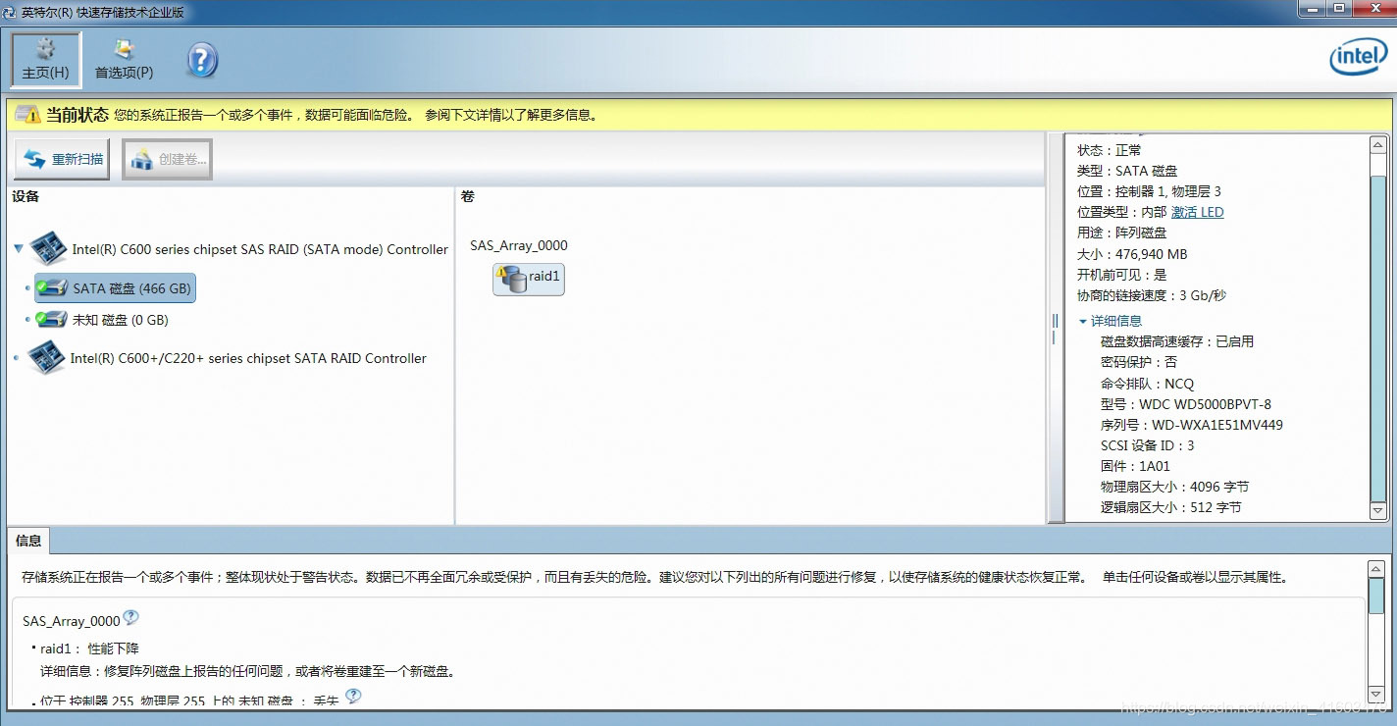Click the 卷 pane header
This screenshot has height=726, width=1397.
467,196
